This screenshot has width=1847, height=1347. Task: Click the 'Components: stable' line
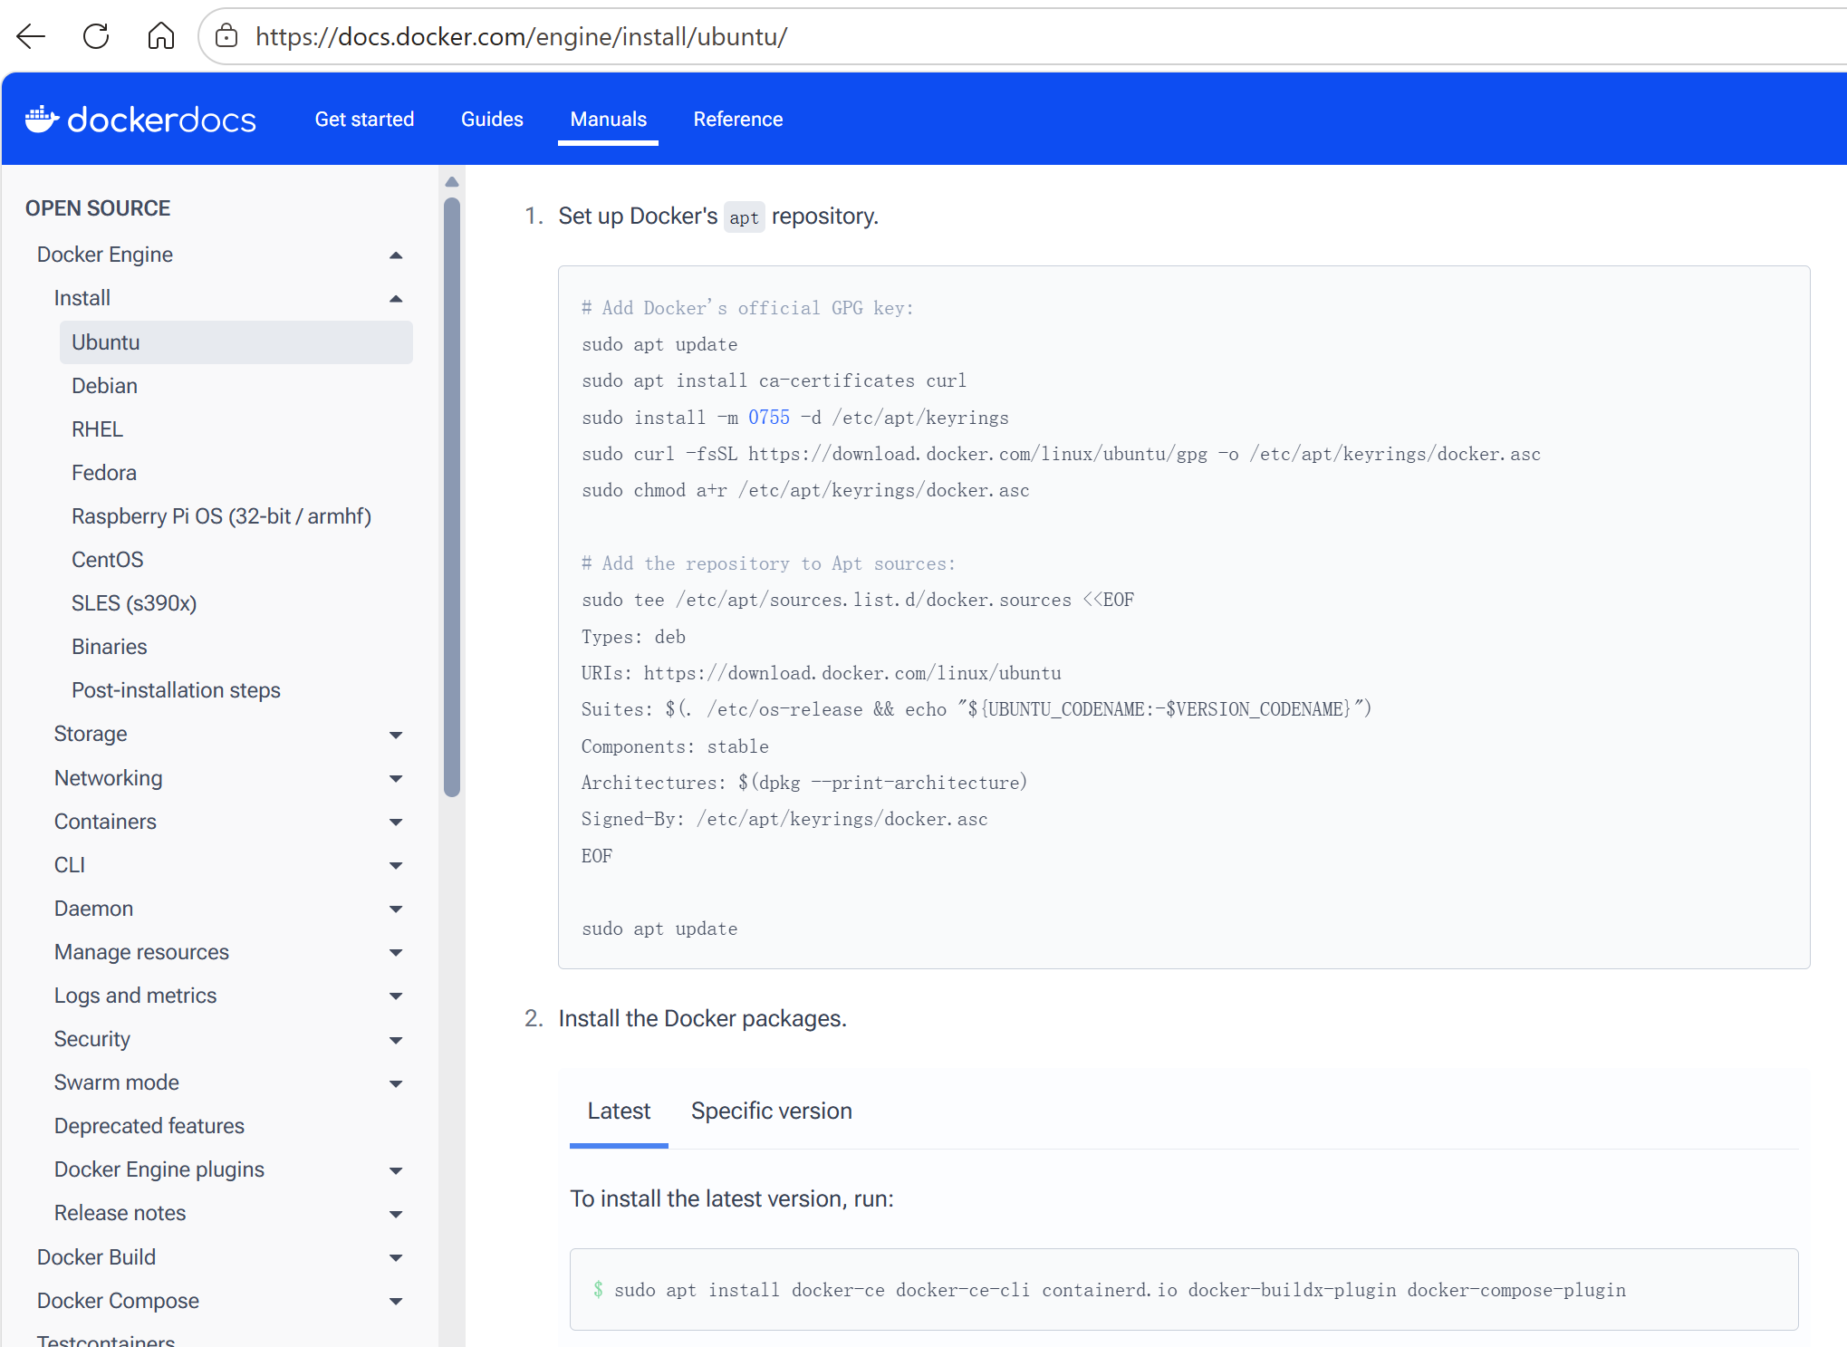(675, 746)
